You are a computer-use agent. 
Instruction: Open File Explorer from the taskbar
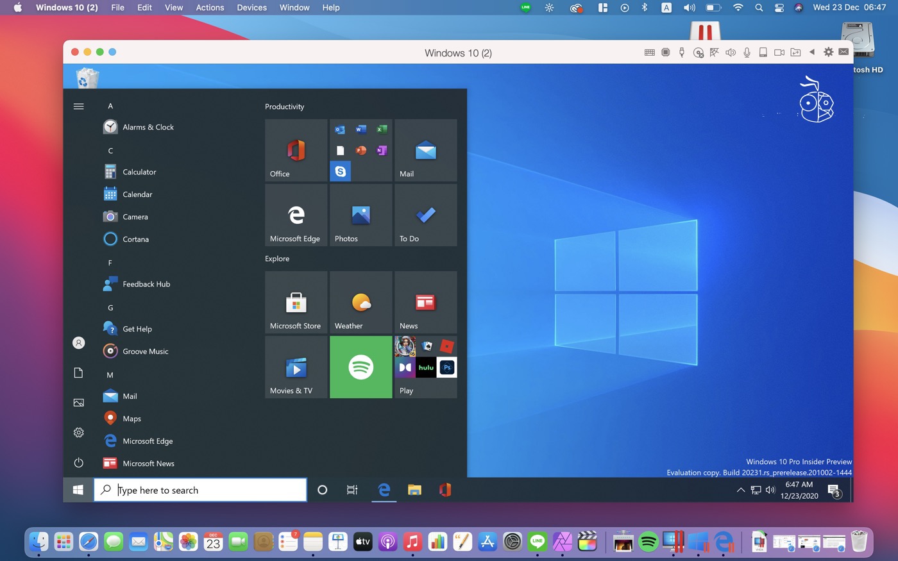tap(414, 490)
